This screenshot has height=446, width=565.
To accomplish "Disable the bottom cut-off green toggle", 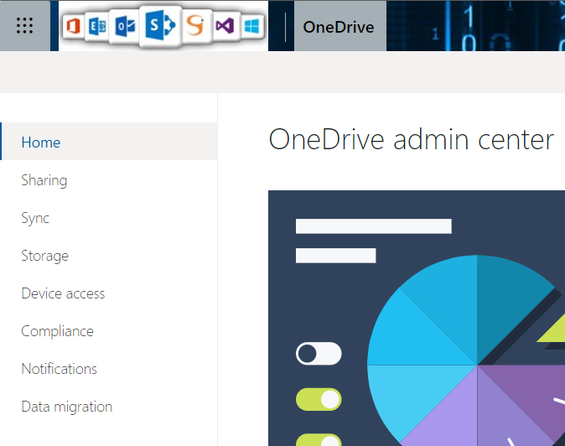I will click(319, 440).
